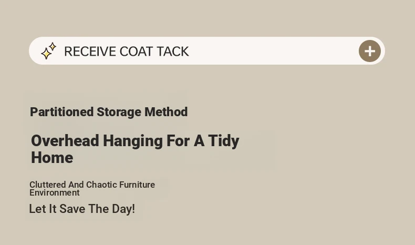The width and height of the screenshot is (415, 245).
Task: Select Cluttered And Chaotic Furniture text
Action: click(92, 185)
